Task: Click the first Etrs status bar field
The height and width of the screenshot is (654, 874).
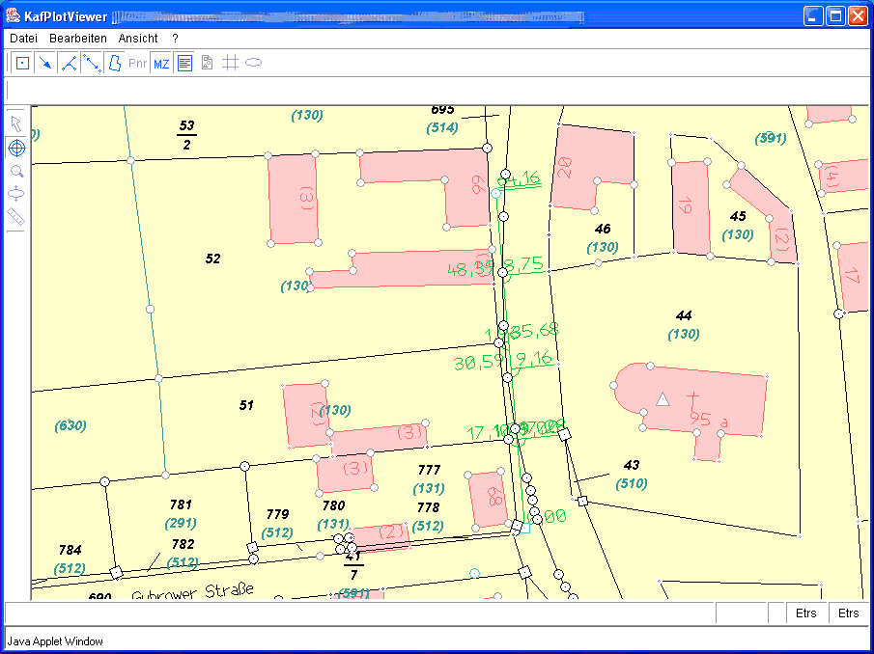Action: click(x=805, y=613)
